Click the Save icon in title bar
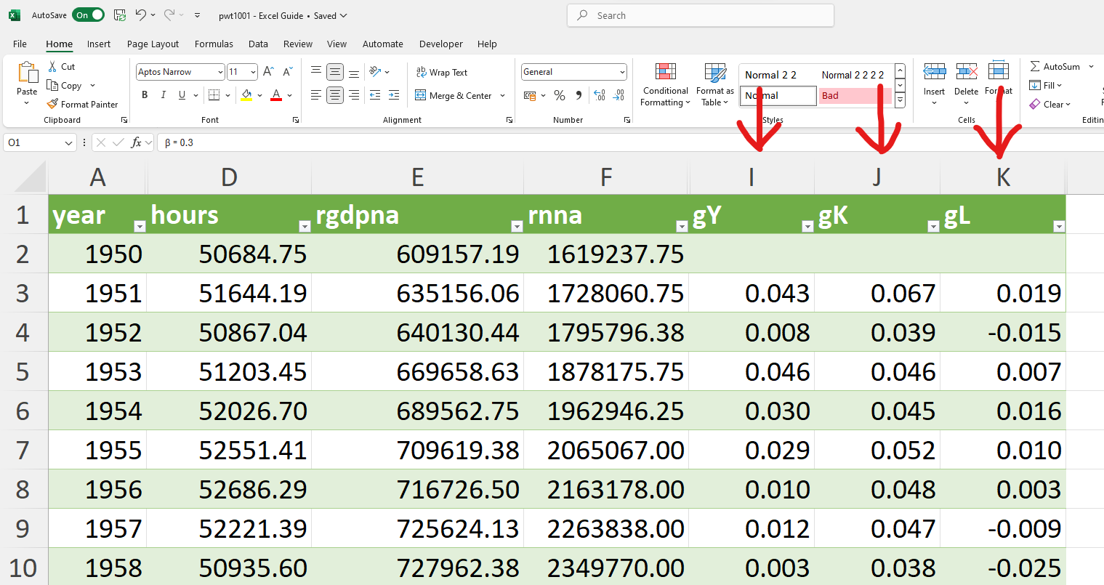1104x585 pixels. pyautogui.click(x=120, y=15)
